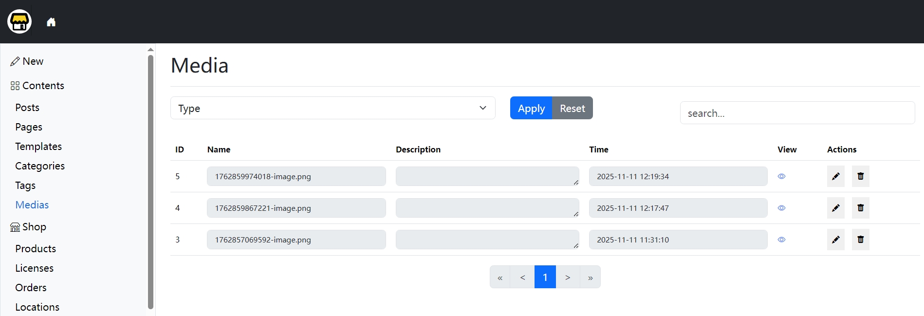
Task: Click trash icon for media ID 4
Action: pyautogui.click(x=860, y=208)
